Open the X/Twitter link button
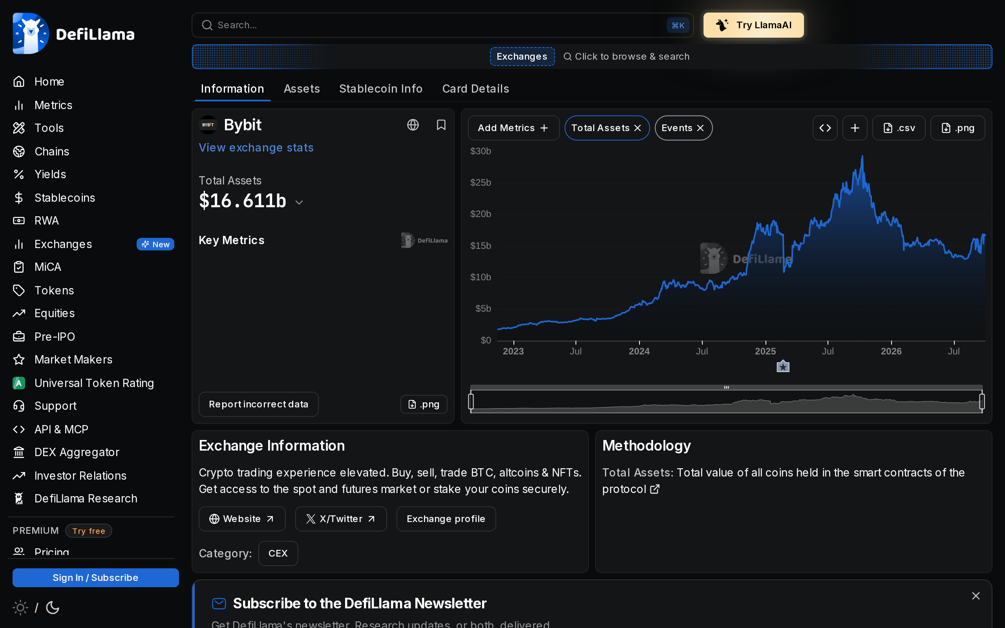This screenshot has width=1005, height=628. (x=341, y=519)
